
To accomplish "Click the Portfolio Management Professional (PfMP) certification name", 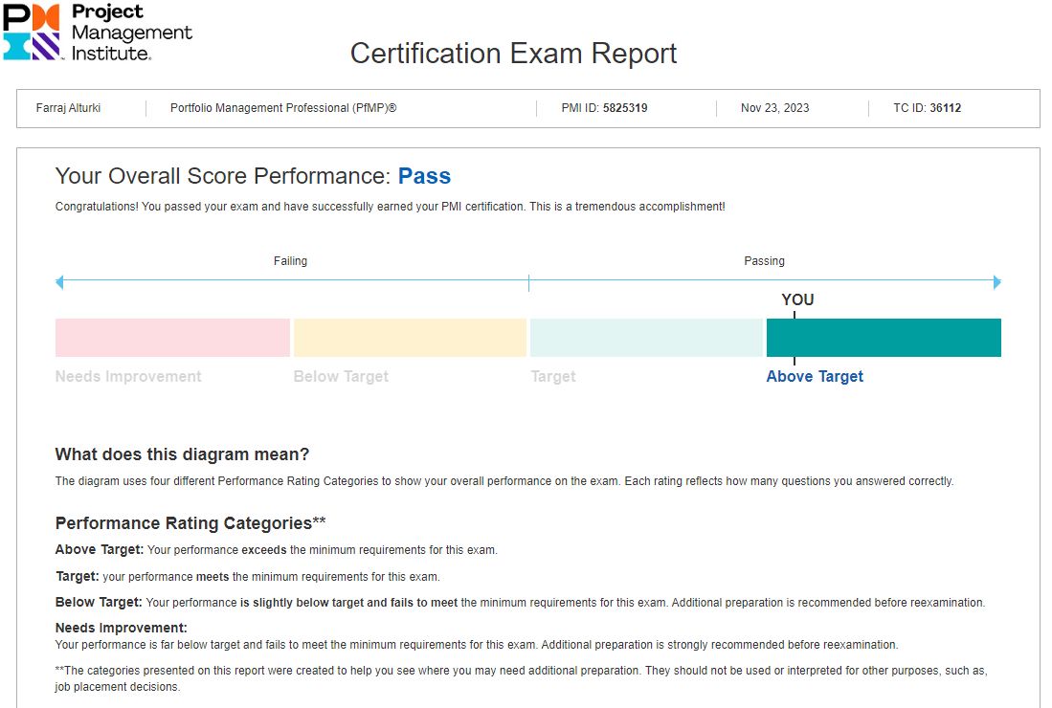I will click(x=283, y=108).
